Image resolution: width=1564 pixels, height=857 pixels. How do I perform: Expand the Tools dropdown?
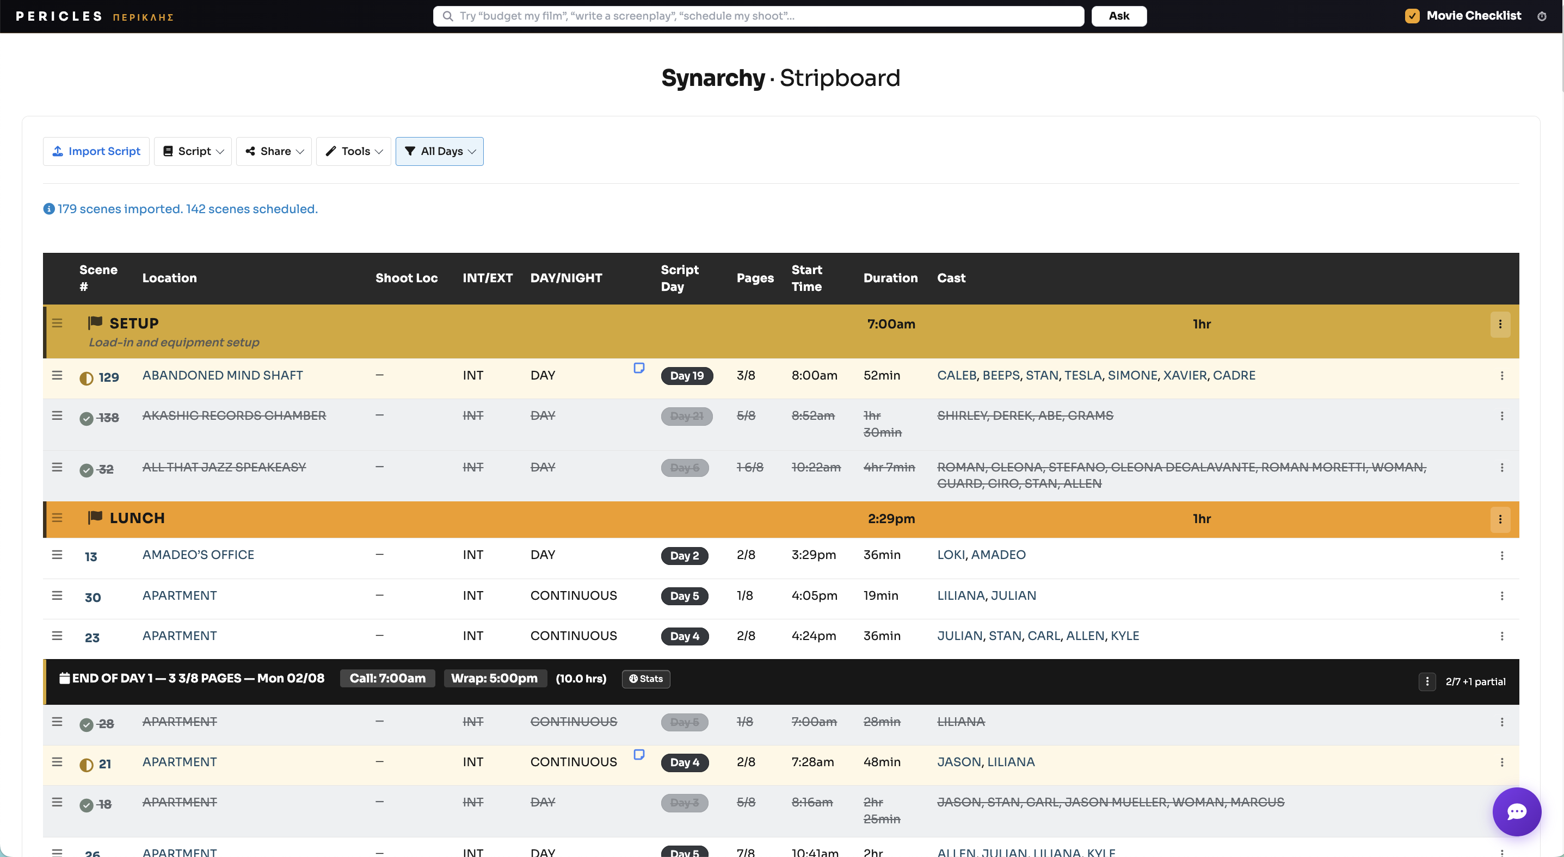click(353, 152)
